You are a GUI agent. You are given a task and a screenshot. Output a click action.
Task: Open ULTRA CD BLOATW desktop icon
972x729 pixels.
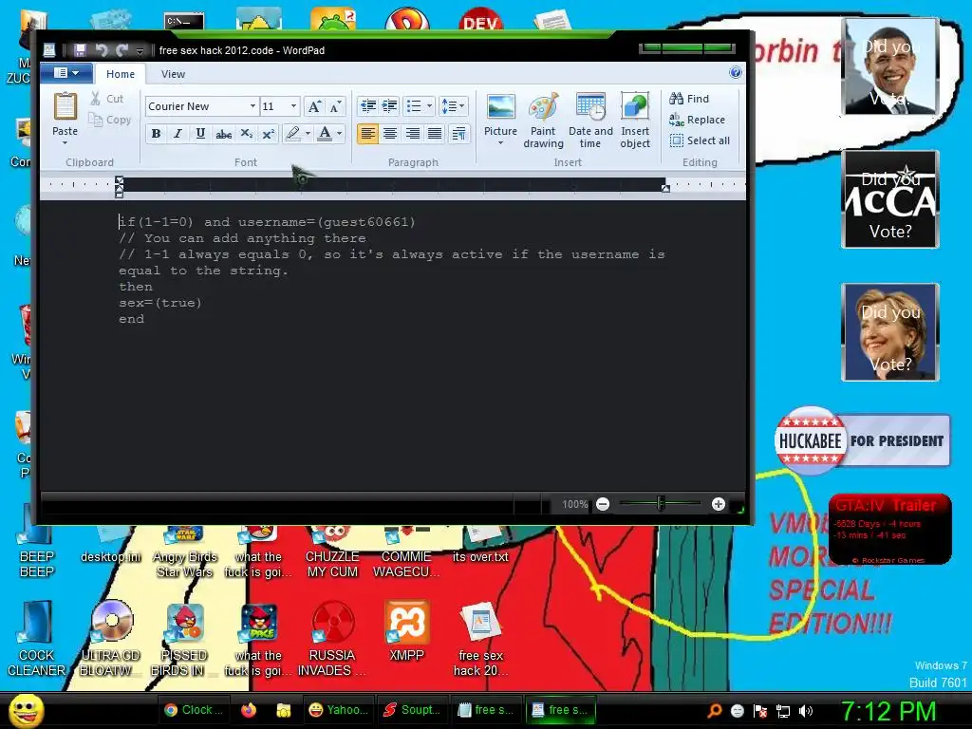point(110,639)
